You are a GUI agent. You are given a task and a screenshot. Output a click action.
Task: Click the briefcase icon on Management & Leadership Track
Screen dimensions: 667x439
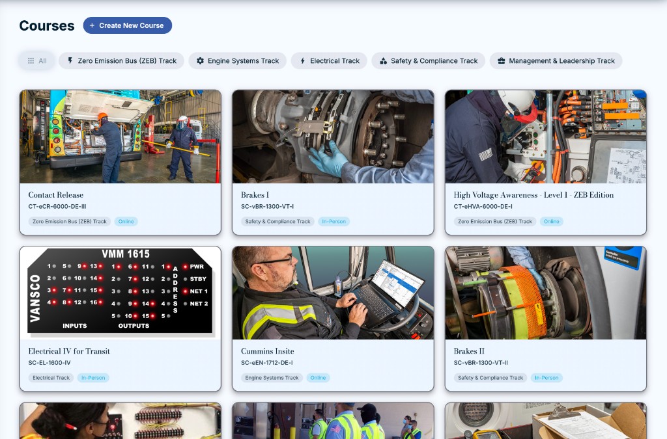click(502, 60)
